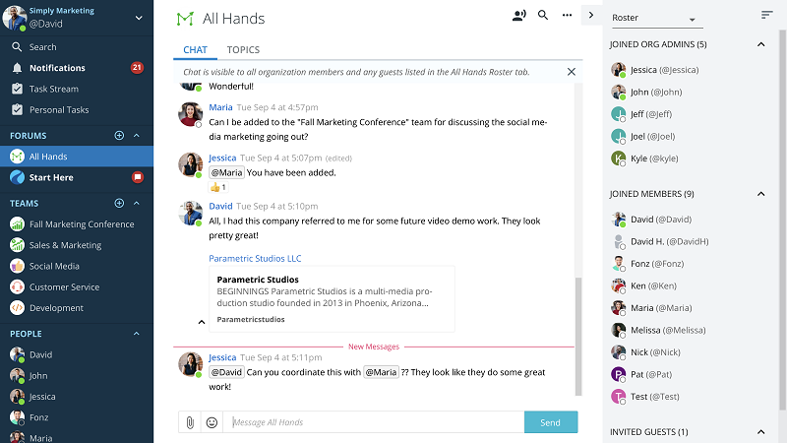Collapse the Joined Org Admins group
The height and width of the screenshot is (443, 787).
point(760,44)
